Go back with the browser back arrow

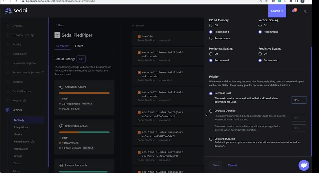pos(4,1)
